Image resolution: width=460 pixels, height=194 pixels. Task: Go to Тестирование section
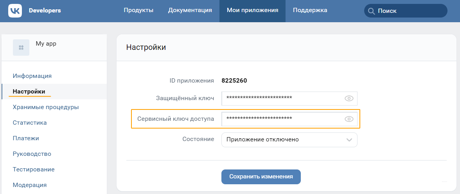(34, 169)
